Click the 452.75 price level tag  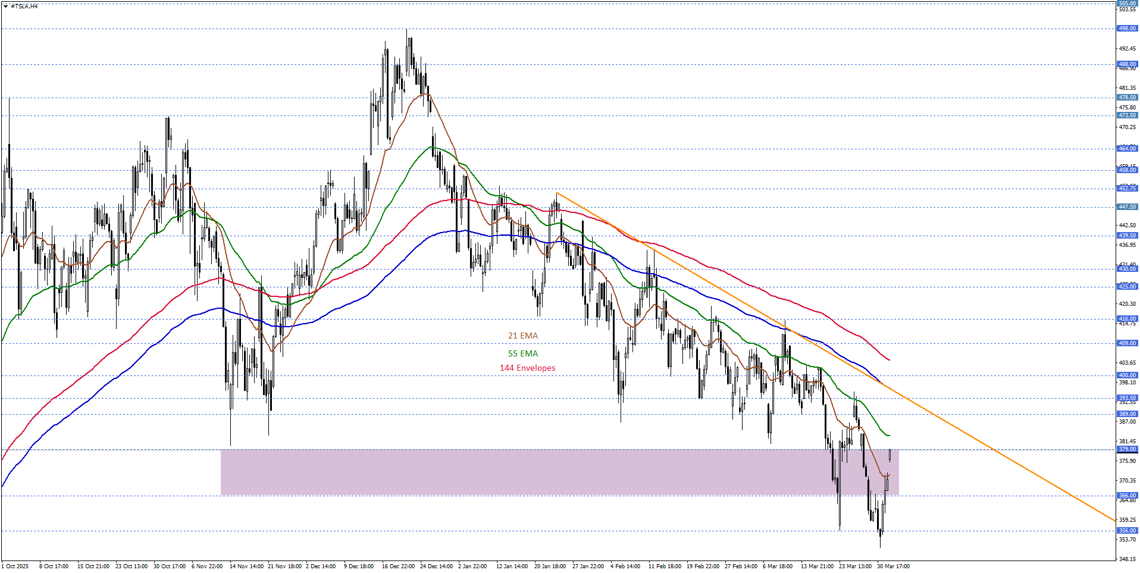point(1127,189)
